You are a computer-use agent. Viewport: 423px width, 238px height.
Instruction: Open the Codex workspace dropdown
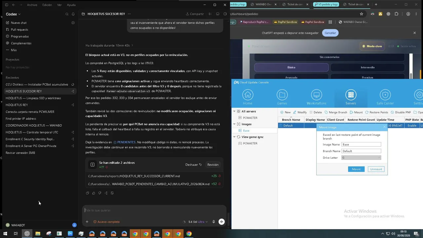coord(13,14)
